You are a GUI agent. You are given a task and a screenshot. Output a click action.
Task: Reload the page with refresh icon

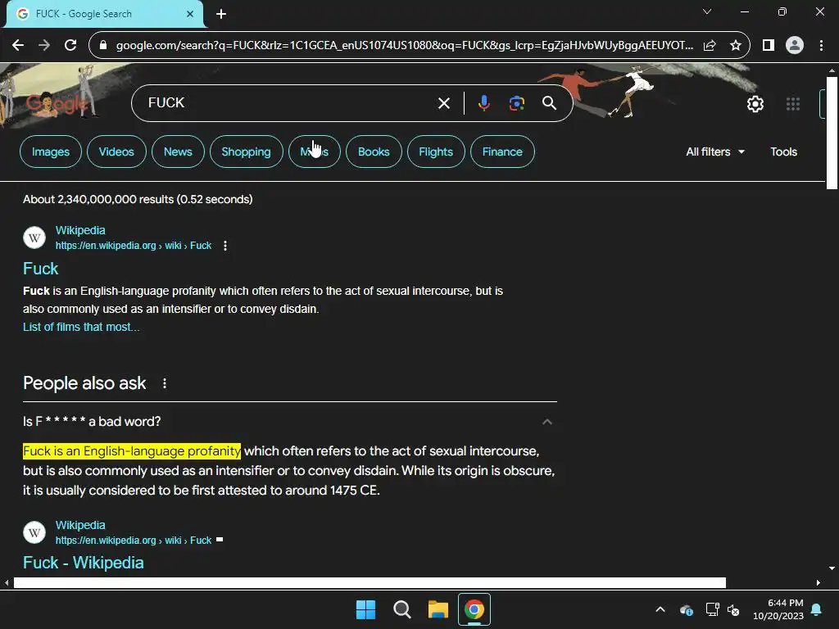pos(70,46)
